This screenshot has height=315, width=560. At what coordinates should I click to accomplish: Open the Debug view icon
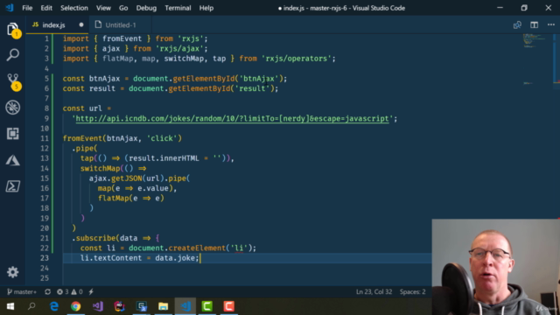[13, 108]
